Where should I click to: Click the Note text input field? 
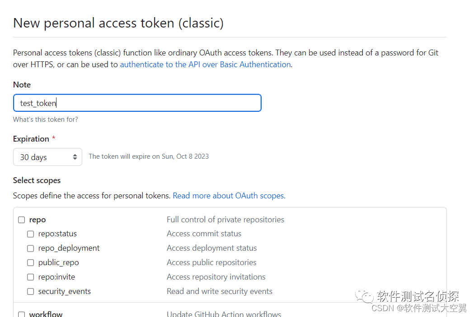click(137, 103)
